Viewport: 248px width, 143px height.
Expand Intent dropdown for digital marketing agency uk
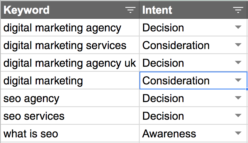tap(238, 63)
